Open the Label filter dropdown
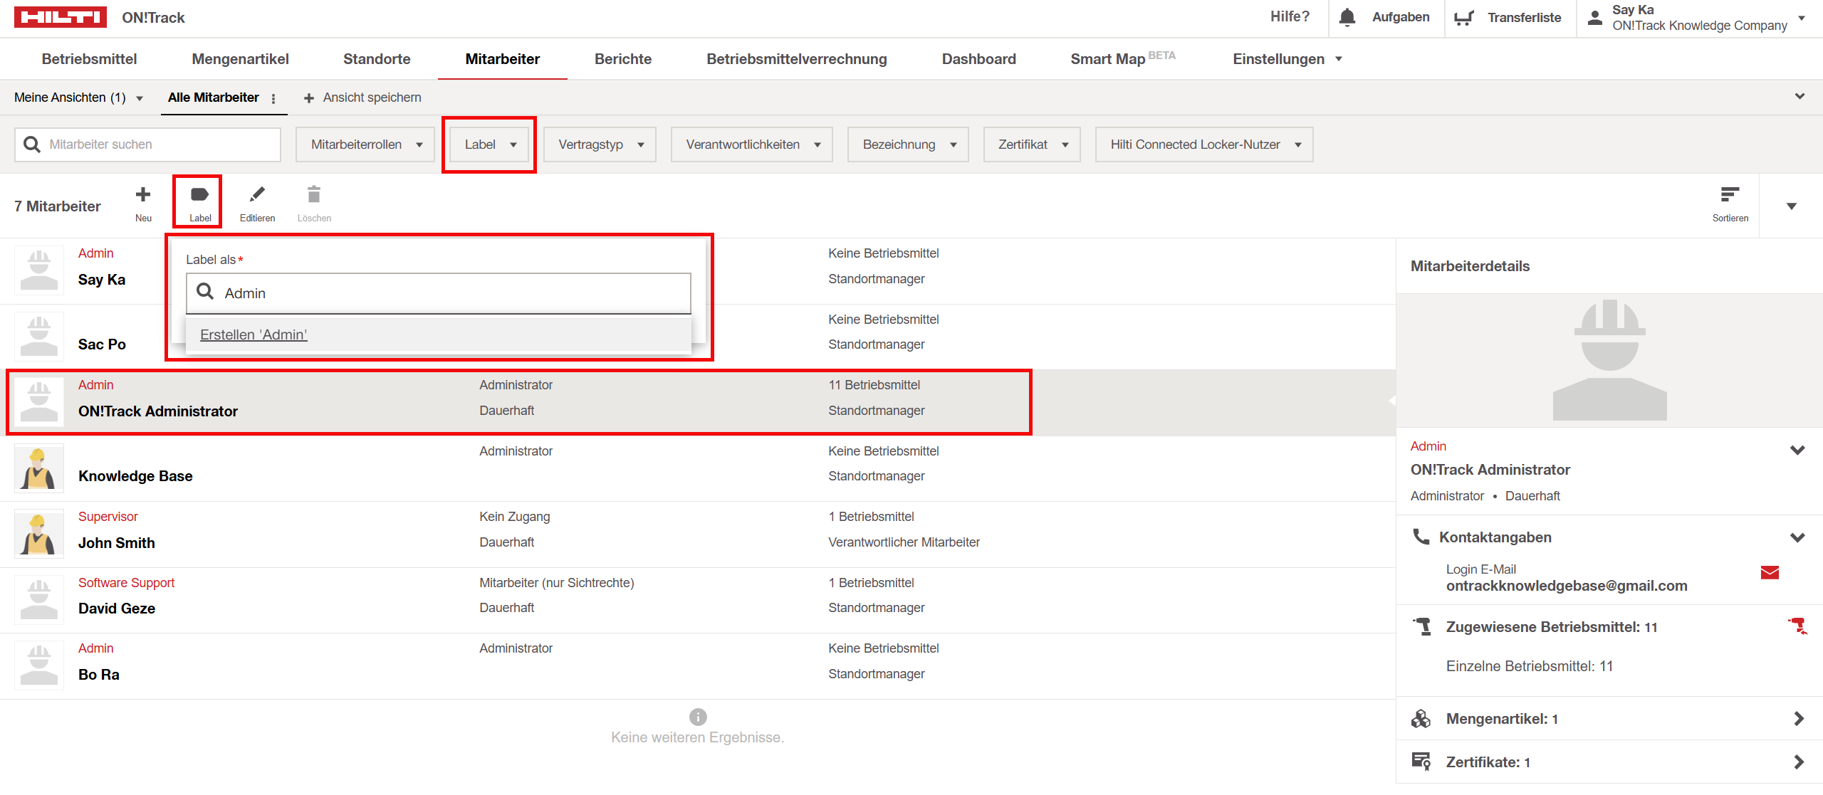 pyautogui.click(x=489, y=144)
